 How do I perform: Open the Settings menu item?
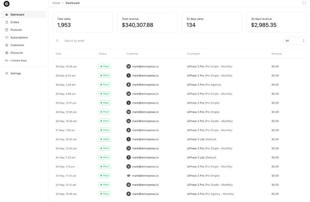click(23, 73)
